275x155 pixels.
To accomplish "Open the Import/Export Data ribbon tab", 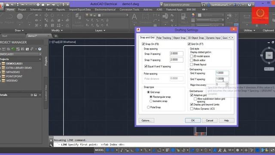I will pos(80,9).
